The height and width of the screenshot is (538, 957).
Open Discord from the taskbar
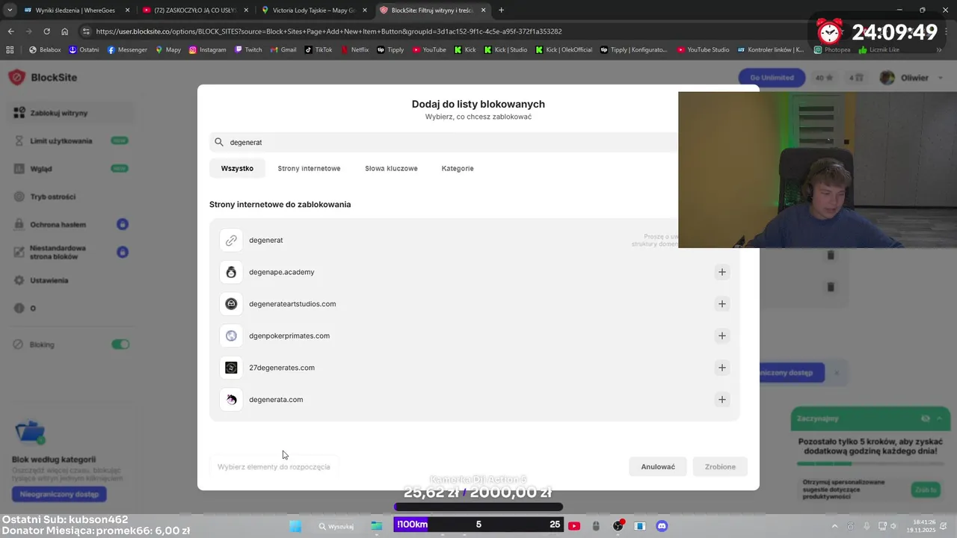click(662, 526)
